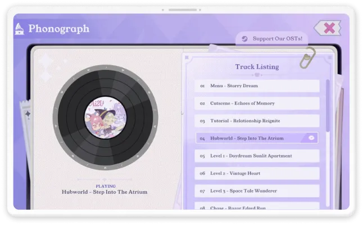Click the Support Our OSTs! button
This screenshot has width=363, height=225.
[x=272, y=39]
